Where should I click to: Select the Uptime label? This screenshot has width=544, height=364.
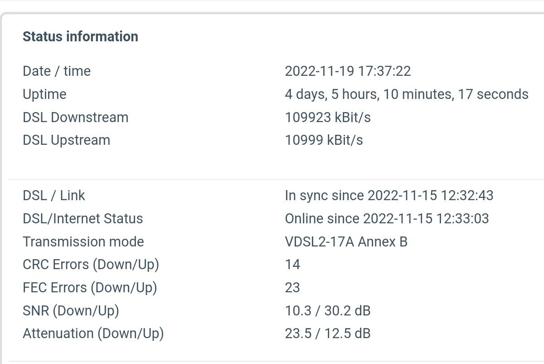[44, 95]
